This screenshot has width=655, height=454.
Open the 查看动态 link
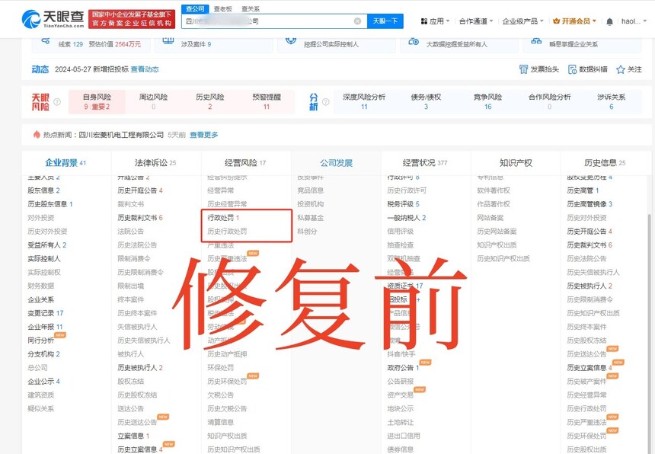(145, 69)
